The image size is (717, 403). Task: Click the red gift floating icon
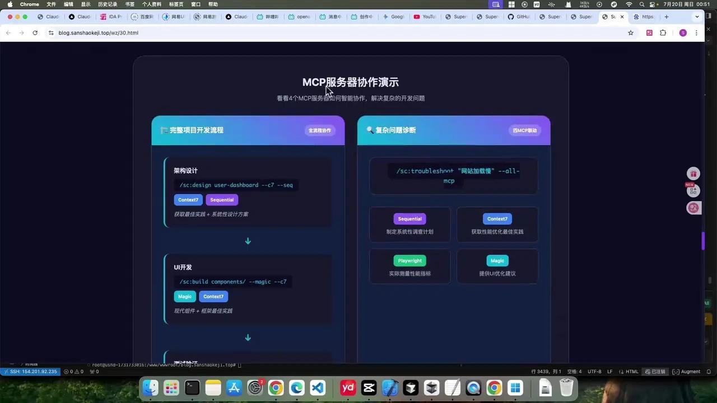[x=693, y=174]
